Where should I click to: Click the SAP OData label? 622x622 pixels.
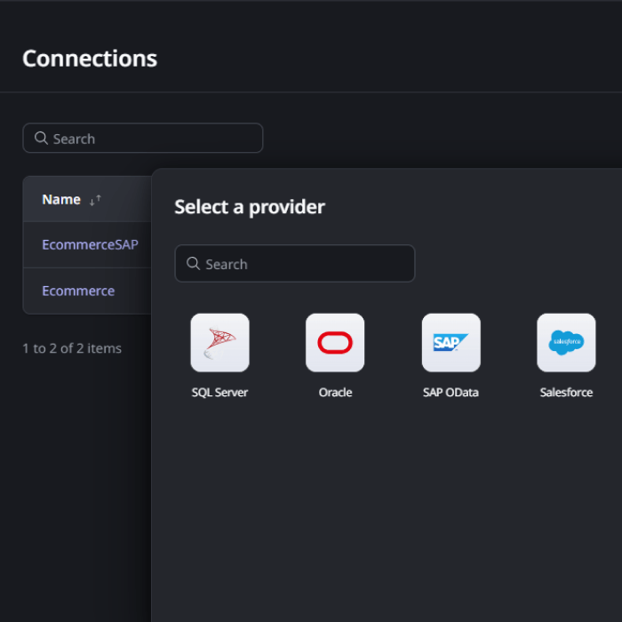click(x=451, y=393)
